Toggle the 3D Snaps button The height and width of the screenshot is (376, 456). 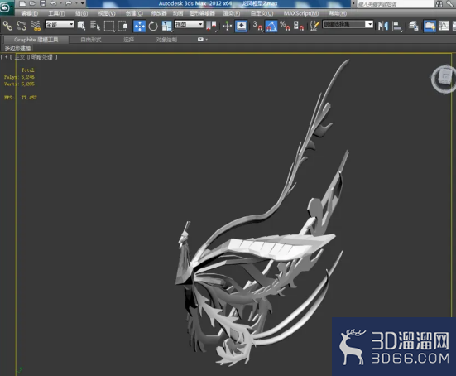(x=257, y=26)
